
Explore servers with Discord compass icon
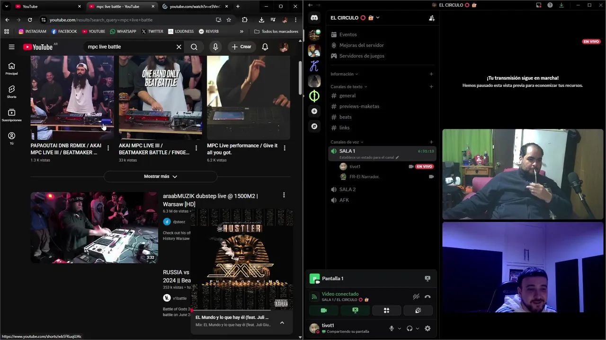[314, 126]
